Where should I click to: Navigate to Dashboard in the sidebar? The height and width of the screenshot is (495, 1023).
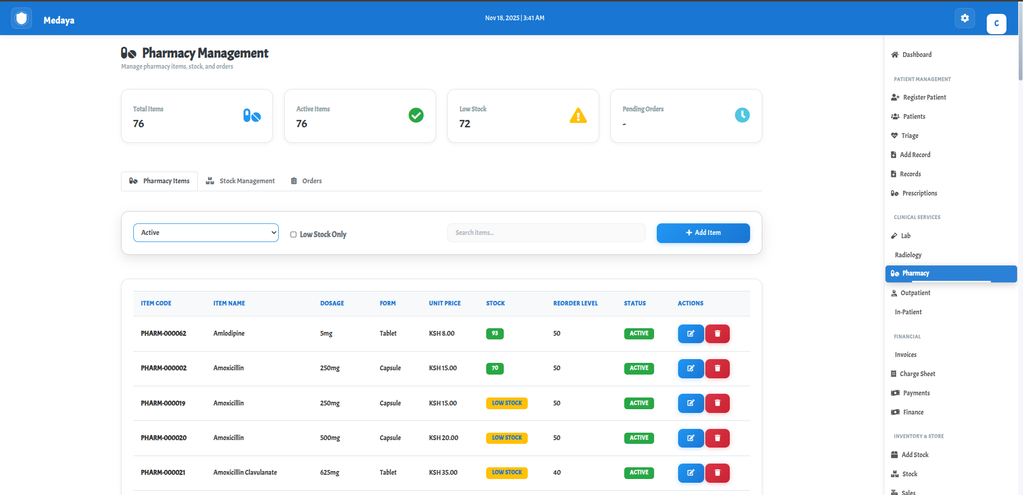pos(916,55)
